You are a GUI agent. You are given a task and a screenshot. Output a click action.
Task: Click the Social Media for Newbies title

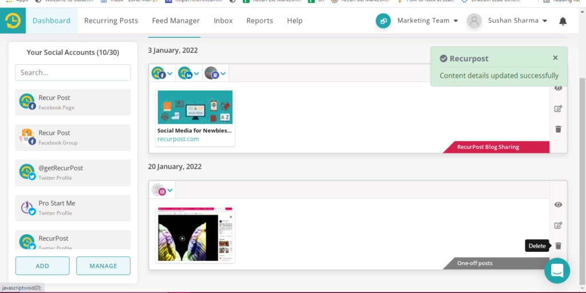tap(195, 131)
